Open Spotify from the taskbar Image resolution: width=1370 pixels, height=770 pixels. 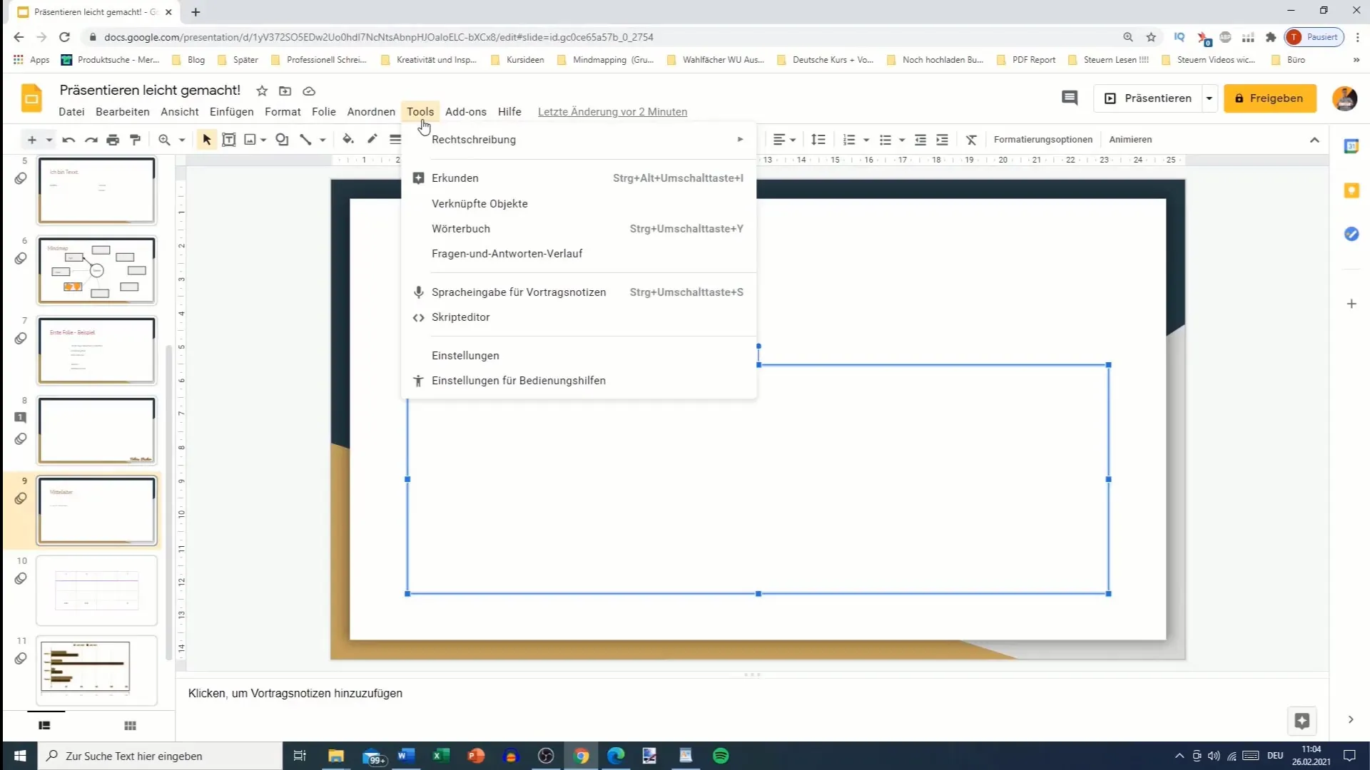(721, 756)
